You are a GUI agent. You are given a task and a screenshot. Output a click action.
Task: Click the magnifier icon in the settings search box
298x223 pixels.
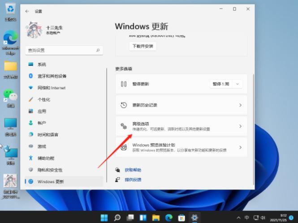pyautogui.click(x=98, y=51)
